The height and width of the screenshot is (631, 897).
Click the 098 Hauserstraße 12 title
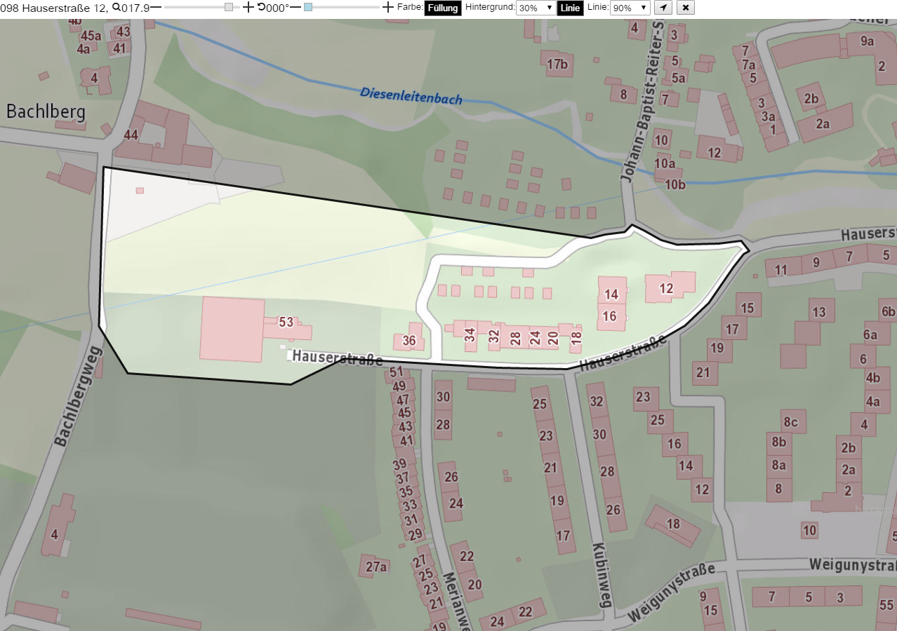tap(54, 8)
